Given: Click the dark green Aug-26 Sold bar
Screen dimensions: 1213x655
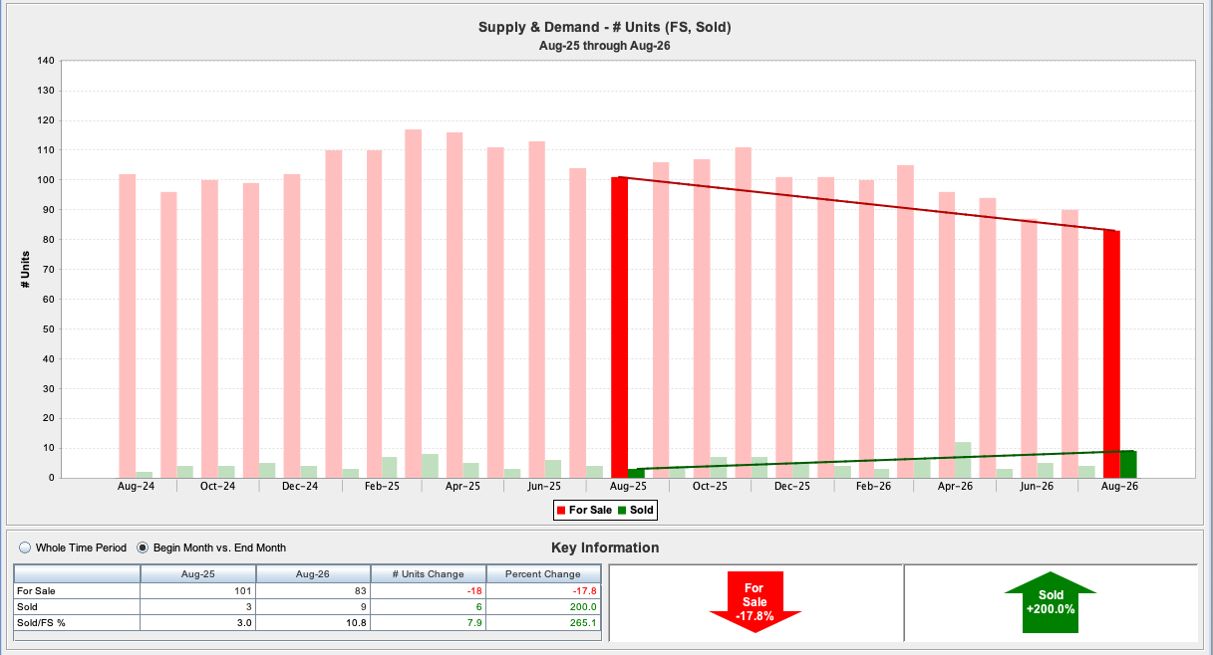Looking at the screenshot, I should coord(1128,464).
